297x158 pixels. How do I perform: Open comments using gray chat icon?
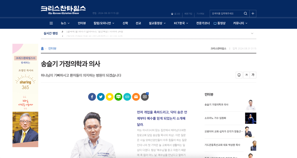pos(145,97)
